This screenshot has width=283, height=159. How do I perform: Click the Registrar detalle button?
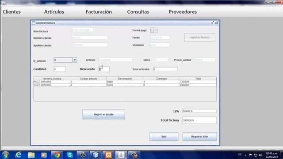pyautogui.click(x=103, y=114)
